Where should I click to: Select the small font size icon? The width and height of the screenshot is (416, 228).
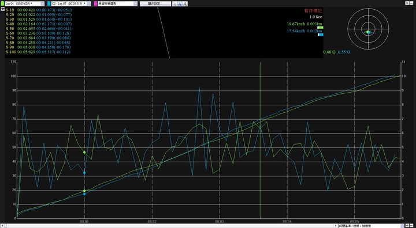point(174,4)
